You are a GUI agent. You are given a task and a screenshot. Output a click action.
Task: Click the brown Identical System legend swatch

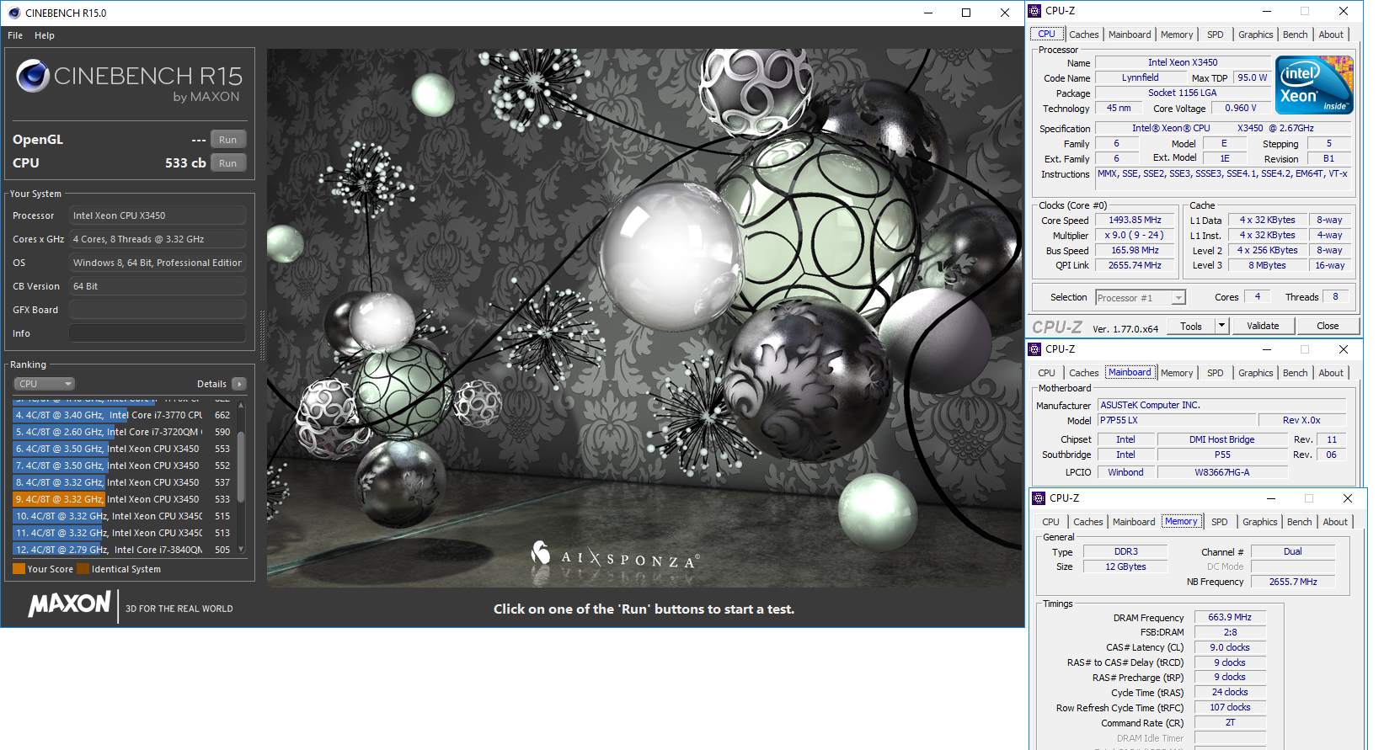[83, 569]
